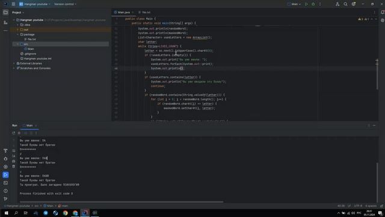Switch to file.txt editor tab

[x=144, y=12]
